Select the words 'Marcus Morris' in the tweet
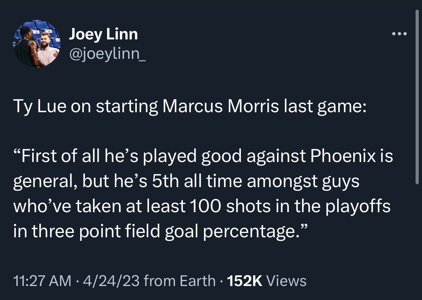This screenshot has width=422, height=300. click(220, 106)
